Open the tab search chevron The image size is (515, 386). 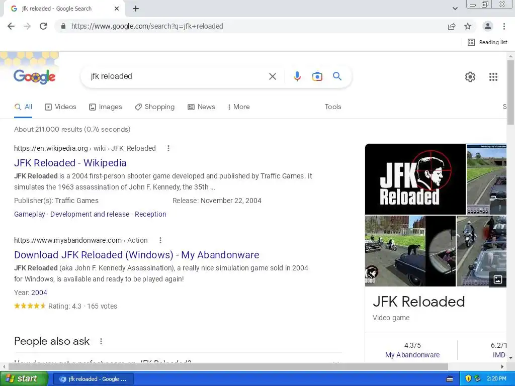click(455, 9)
